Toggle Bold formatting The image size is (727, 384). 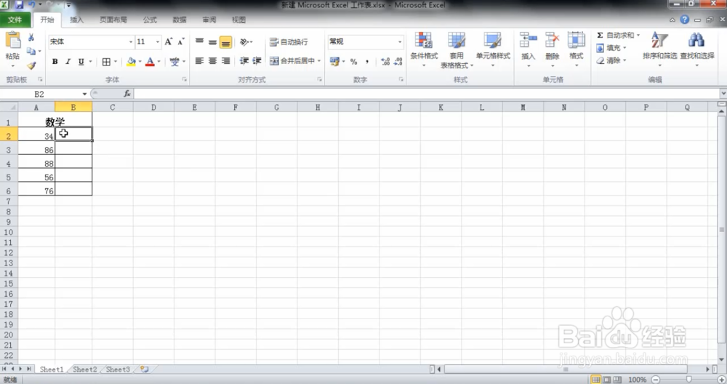[55, 61]
